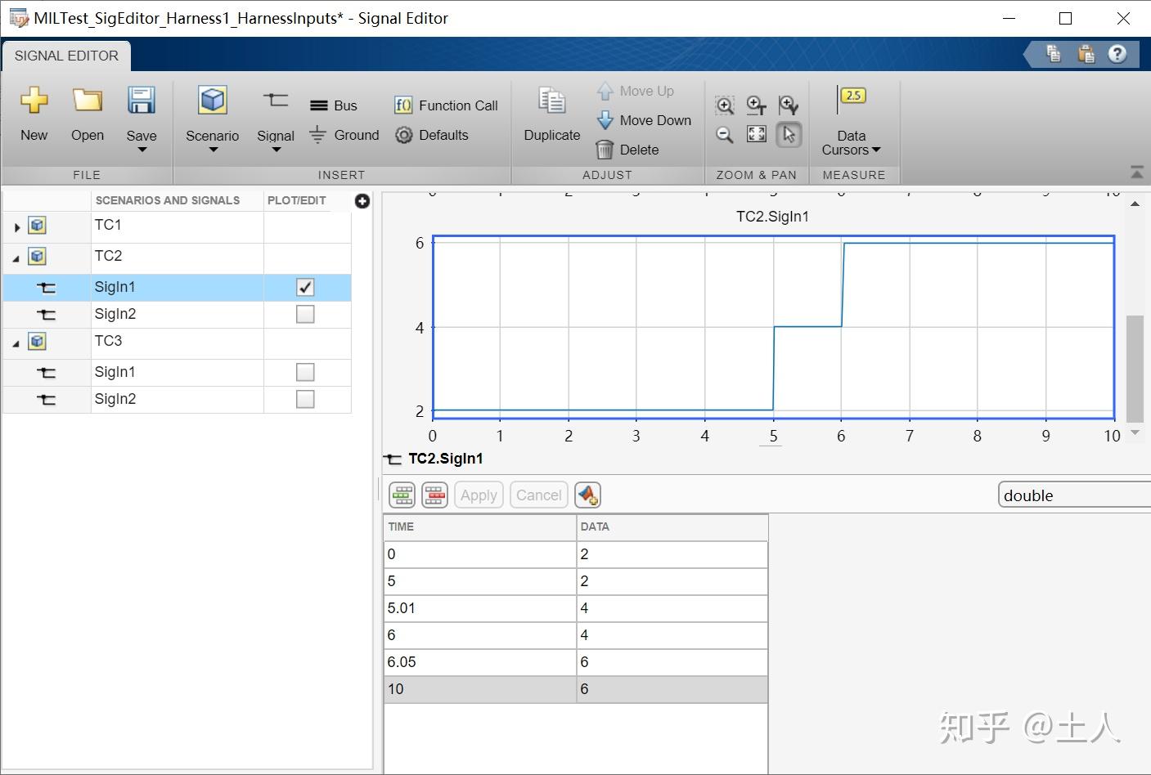
Task: Insert a Function Call signal
Action: (445, 105)
